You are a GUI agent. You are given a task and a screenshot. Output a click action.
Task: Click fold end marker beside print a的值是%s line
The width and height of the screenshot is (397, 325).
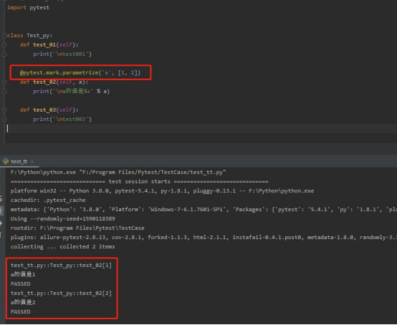(x=4, y=92)
